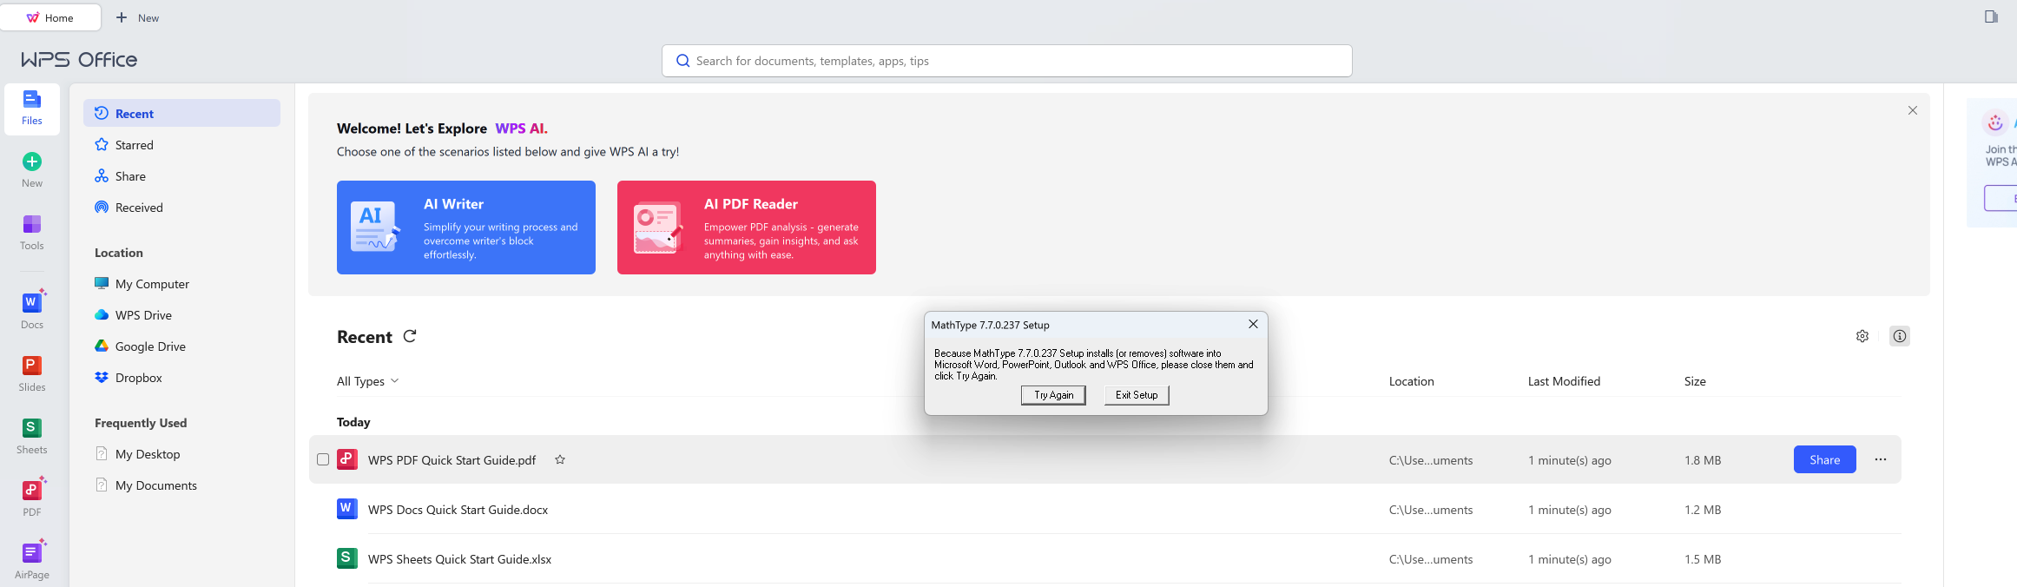Screen dimensions: 2017x587
Task: Click the document search field
Action: coord(1007,61)
